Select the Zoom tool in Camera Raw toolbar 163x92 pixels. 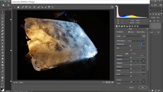click(15, 7)
